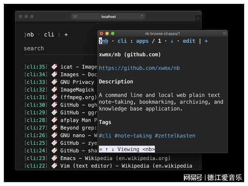Screen dimensions: 248x186
Task: Click the localhost address field
Action: pyautogui.click(x=108, y=17)
